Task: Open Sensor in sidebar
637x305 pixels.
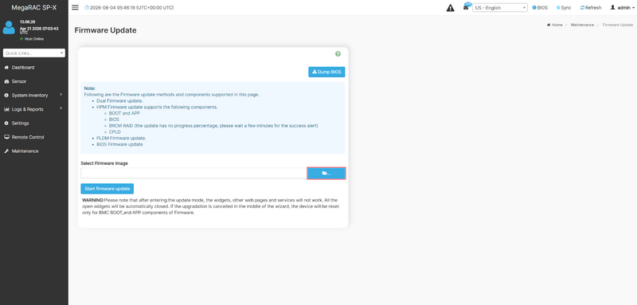Action: point(18,81)
